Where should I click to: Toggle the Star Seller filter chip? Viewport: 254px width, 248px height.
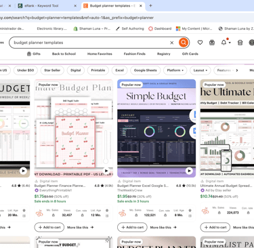click(x=52, y=70)
